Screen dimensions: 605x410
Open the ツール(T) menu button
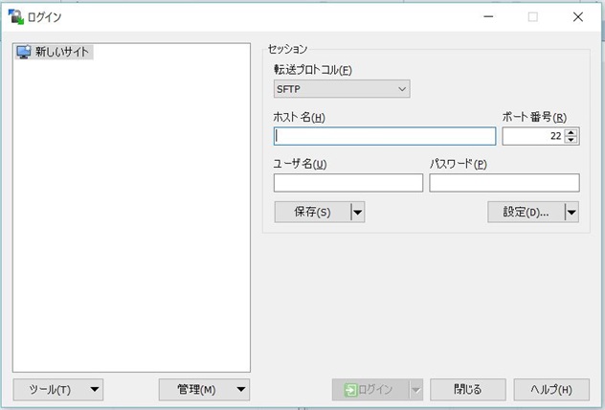(58, 390)
